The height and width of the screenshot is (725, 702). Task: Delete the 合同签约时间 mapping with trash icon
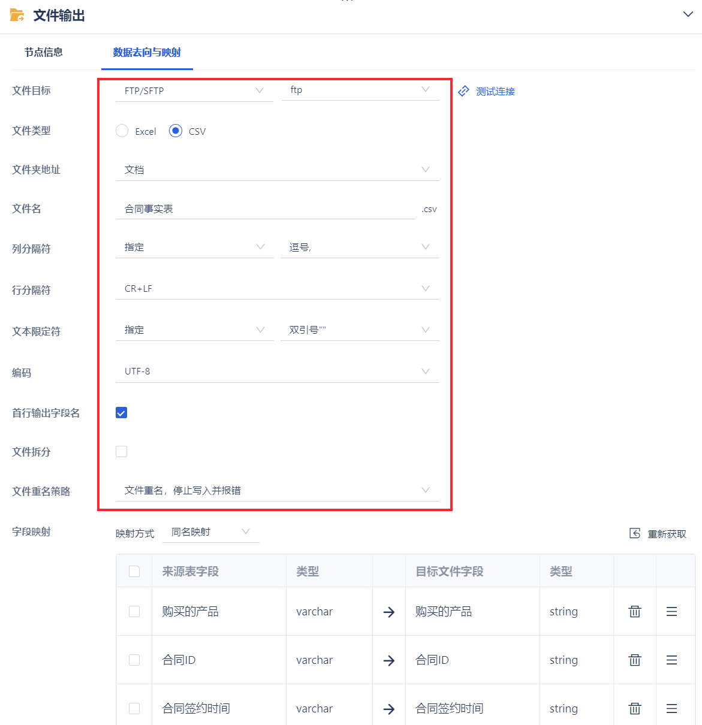635,708
